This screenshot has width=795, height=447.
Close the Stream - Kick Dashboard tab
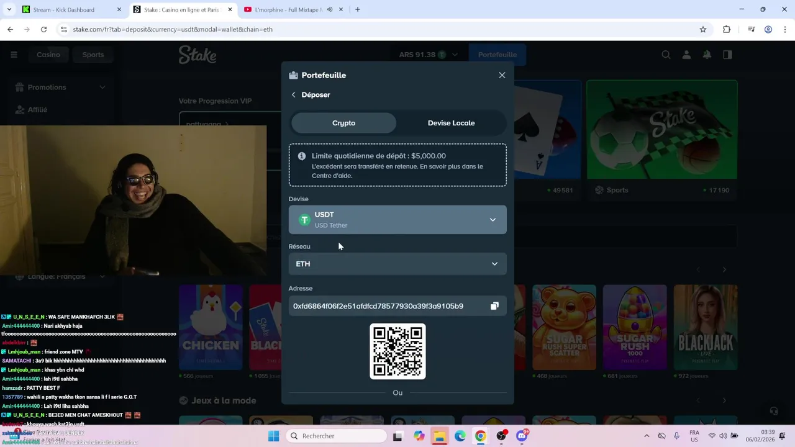(119, 9)
